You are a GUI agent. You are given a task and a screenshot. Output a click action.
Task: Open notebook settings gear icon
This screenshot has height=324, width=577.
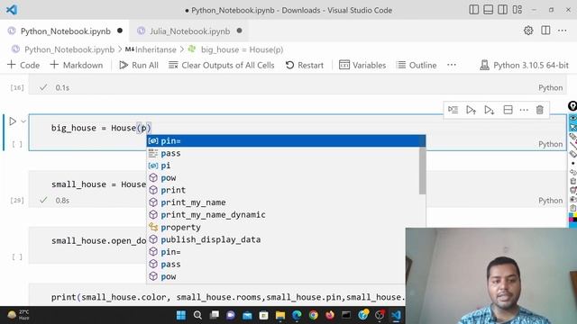[528, 31]
